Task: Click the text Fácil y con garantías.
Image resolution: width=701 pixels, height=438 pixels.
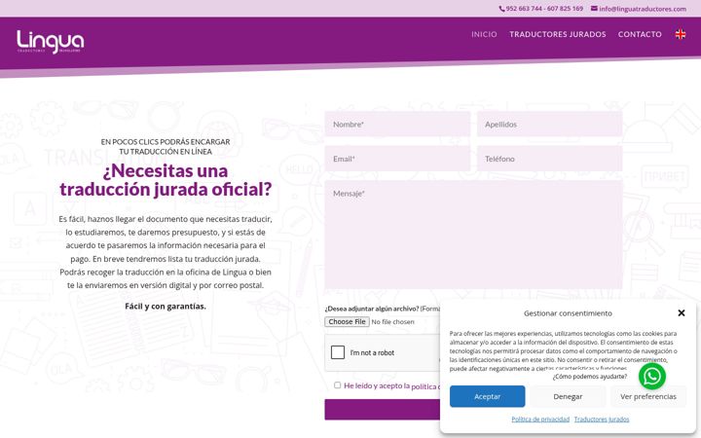Action: 166,307
